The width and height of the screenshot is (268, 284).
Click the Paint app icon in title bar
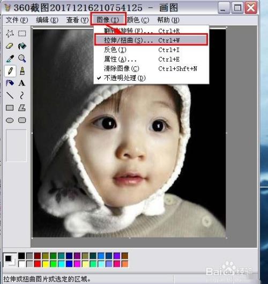click(8, 7)
